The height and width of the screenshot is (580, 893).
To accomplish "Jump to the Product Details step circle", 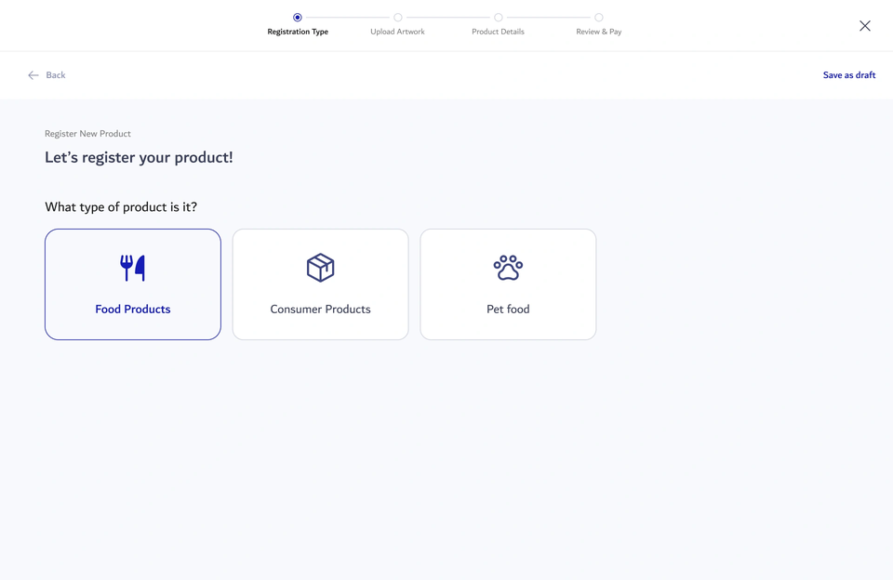I will point(499,17).
